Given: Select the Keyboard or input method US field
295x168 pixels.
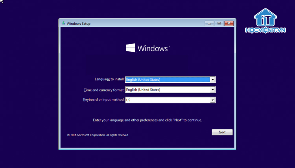Looking at the screenshot, I should click(170, 100).
